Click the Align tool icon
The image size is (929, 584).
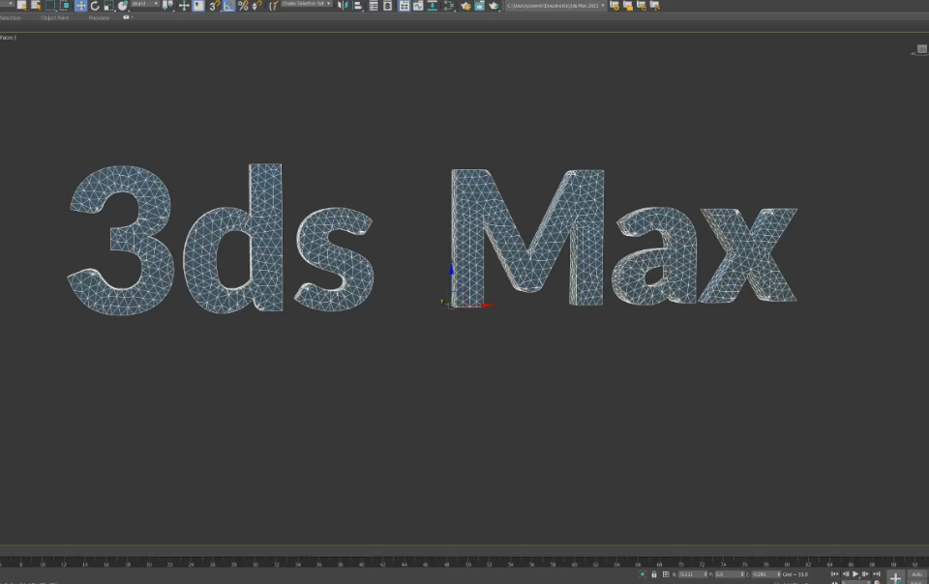tap(358, 6)
